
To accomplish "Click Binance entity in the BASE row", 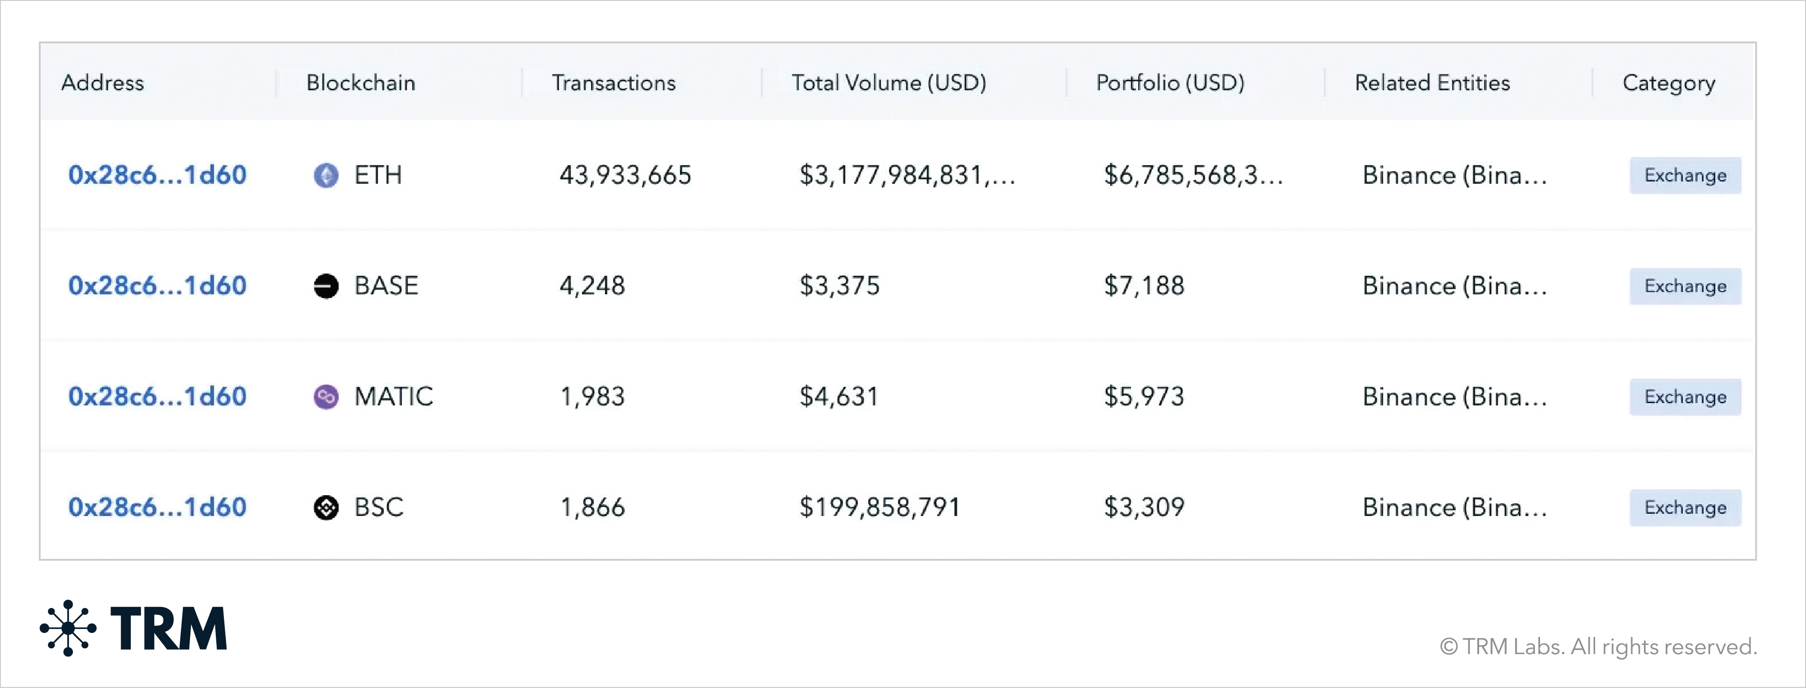I will click(1454, 286).
